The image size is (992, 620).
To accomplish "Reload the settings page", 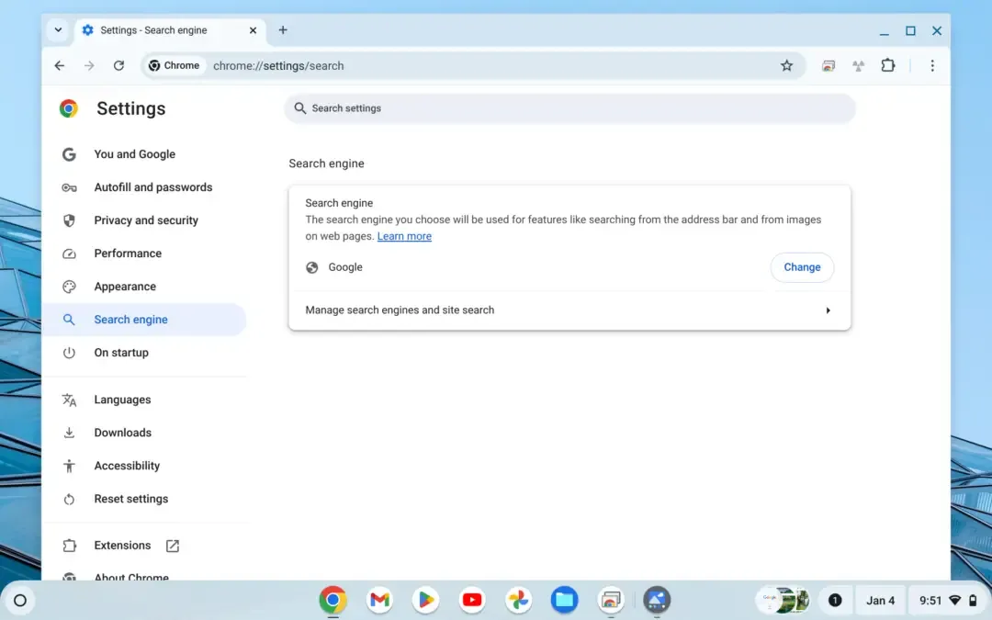I will pyautogui.click(x=118, y=66).
